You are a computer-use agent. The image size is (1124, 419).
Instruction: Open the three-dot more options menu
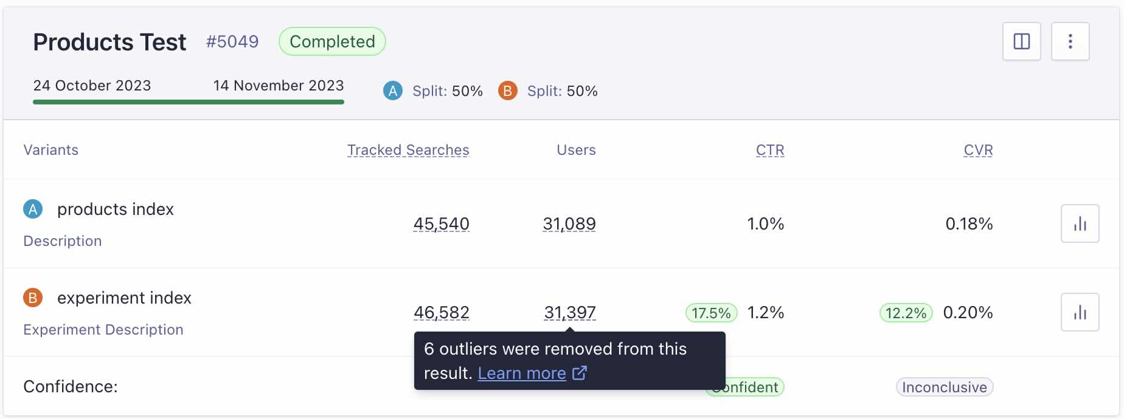click(1070, 41)
